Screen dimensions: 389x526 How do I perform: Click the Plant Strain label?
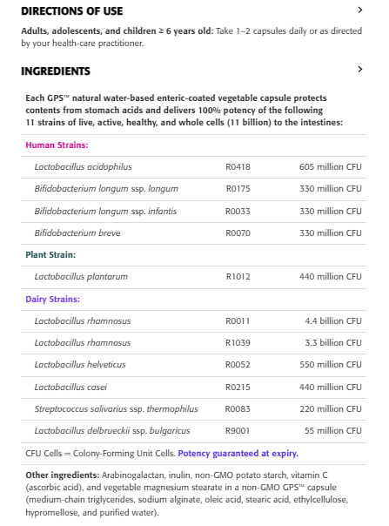coord(50,255)
